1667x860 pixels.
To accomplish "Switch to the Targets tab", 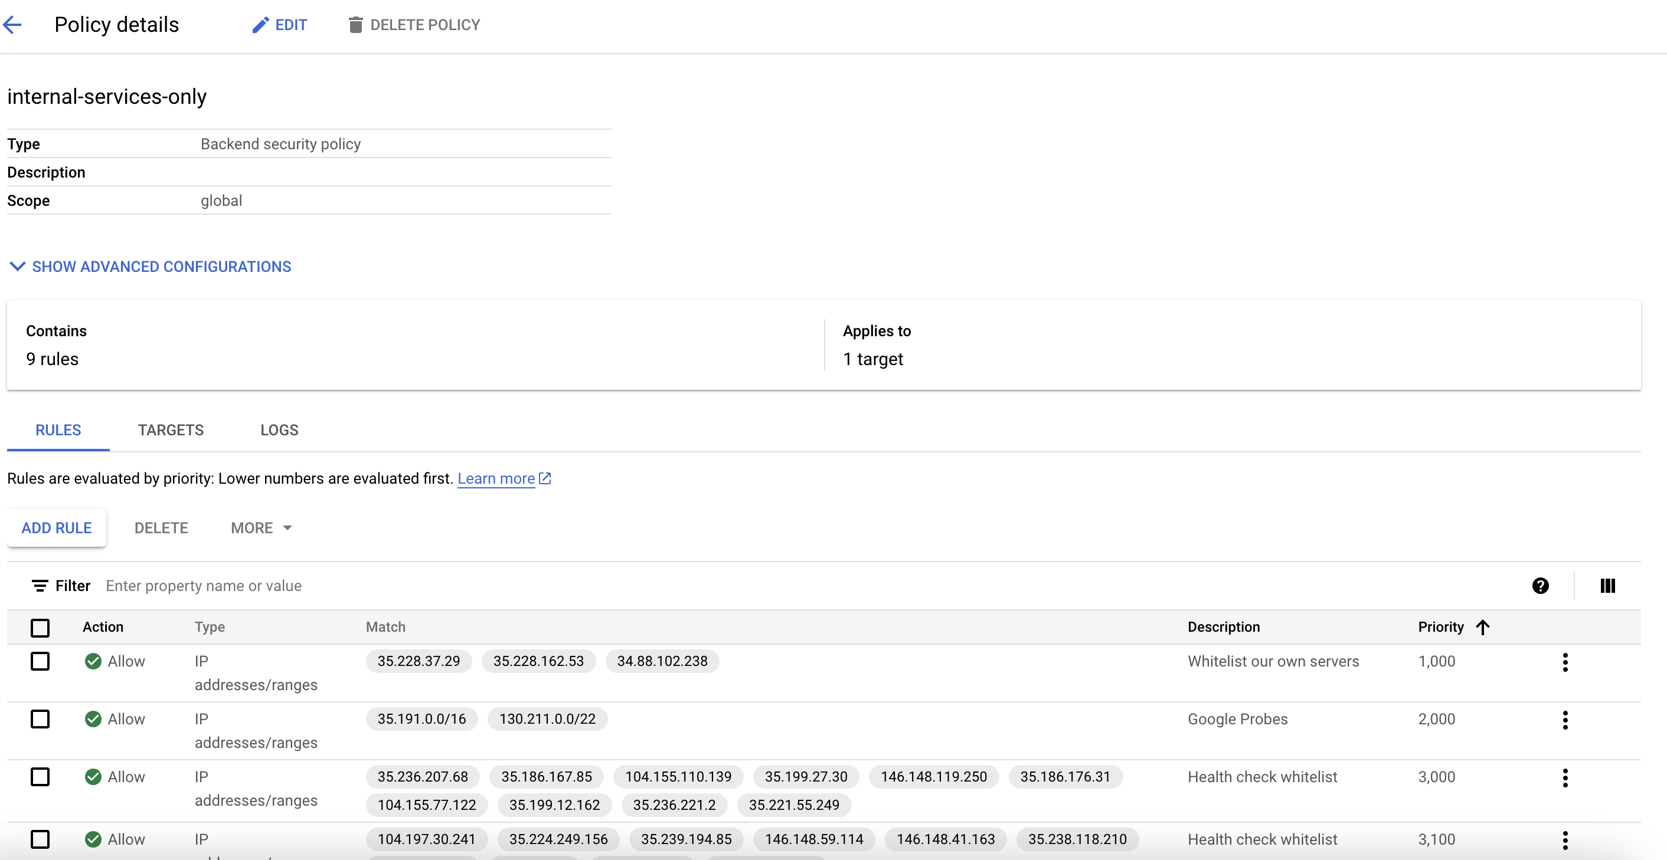I will 171,430.
